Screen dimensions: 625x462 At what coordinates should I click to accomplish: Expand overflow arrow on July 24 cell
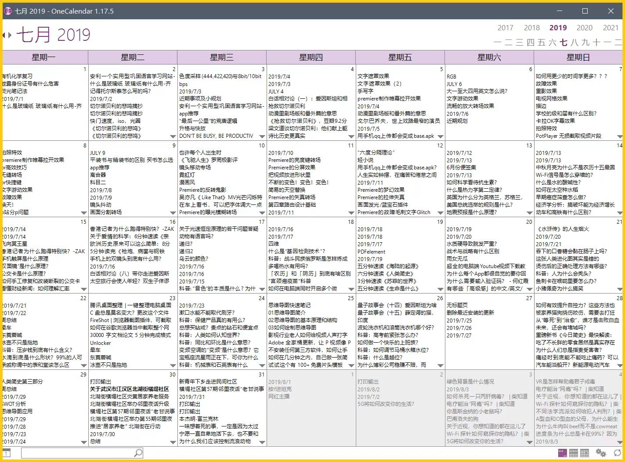click(262, 365)
